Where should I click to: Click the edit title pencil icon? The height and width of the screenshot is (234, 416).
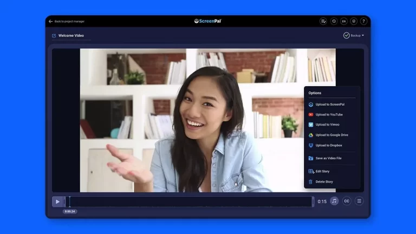tap(54, 36)
